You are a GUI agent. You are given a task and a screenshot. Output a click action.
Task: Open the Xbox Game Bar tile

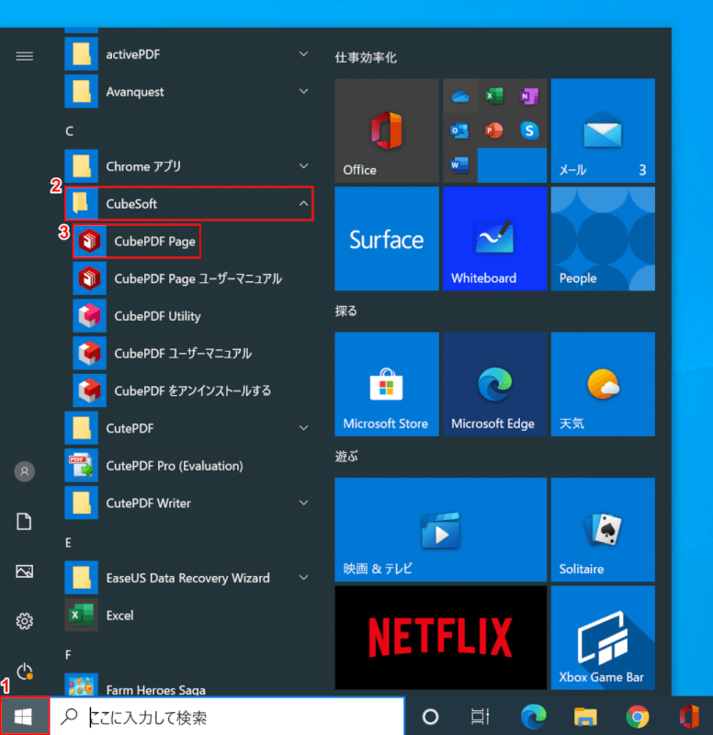click(x=603, y=638)
